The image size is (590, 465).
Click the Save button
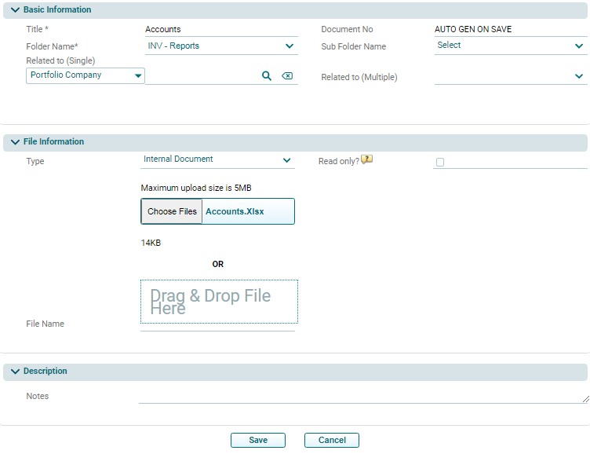[x=258, y=441]
